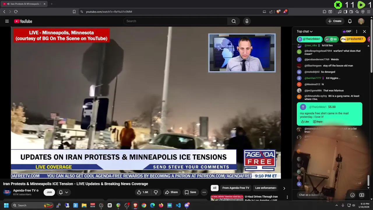
Task: Open the account avatar menu
Action: [x=361, y=21]
